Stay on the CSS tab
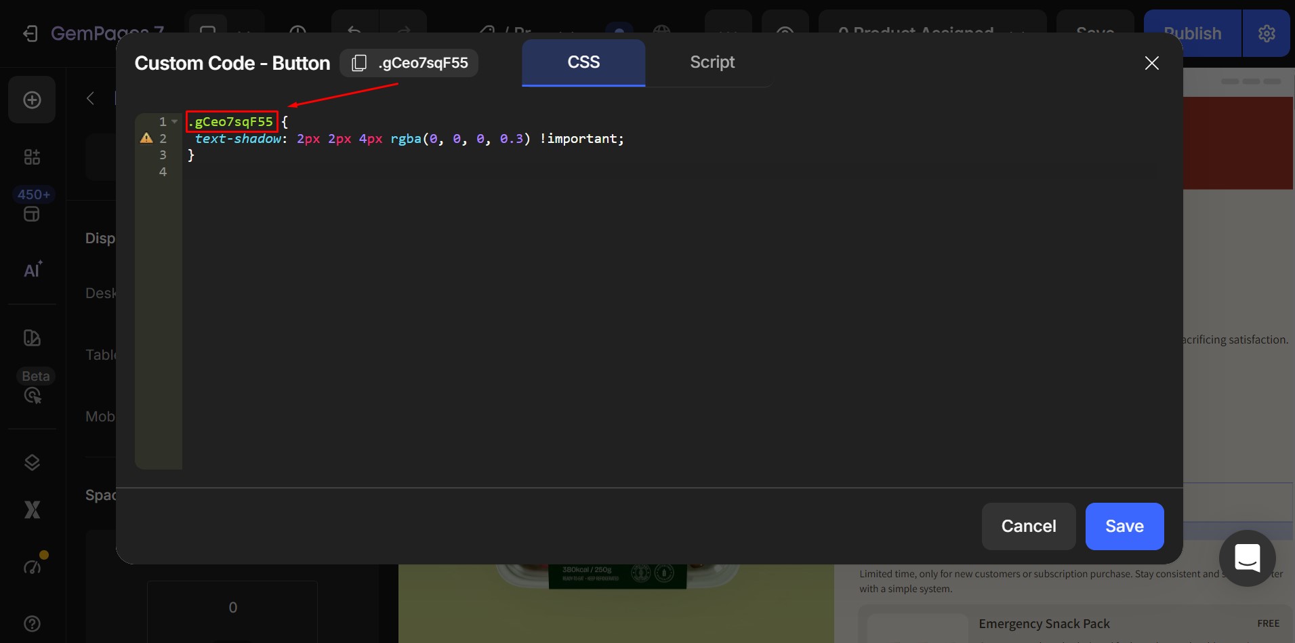Viewport: 1295px width, 643px height. point(583,62)
